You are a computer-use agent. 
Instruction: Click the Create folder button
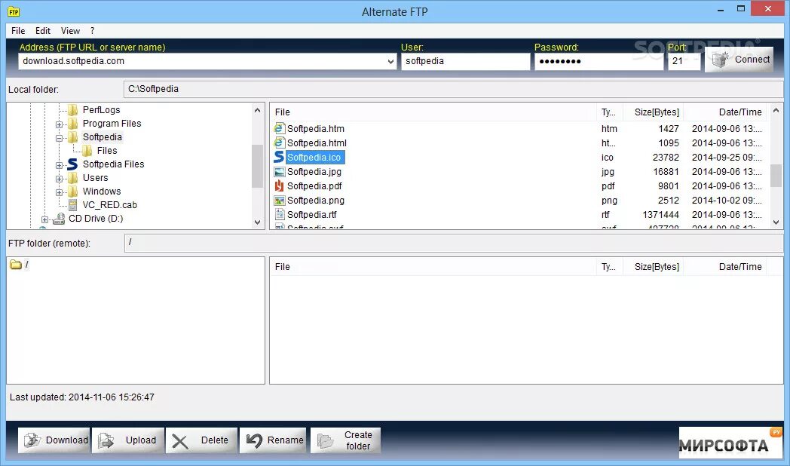[x=345, y=440]
